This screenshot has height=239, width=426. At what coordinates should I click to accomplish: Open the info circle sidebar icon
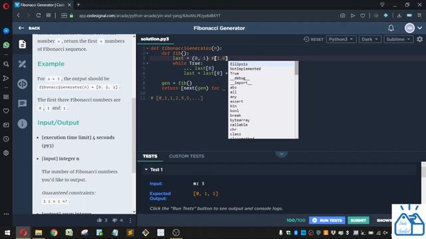(22, 123)
